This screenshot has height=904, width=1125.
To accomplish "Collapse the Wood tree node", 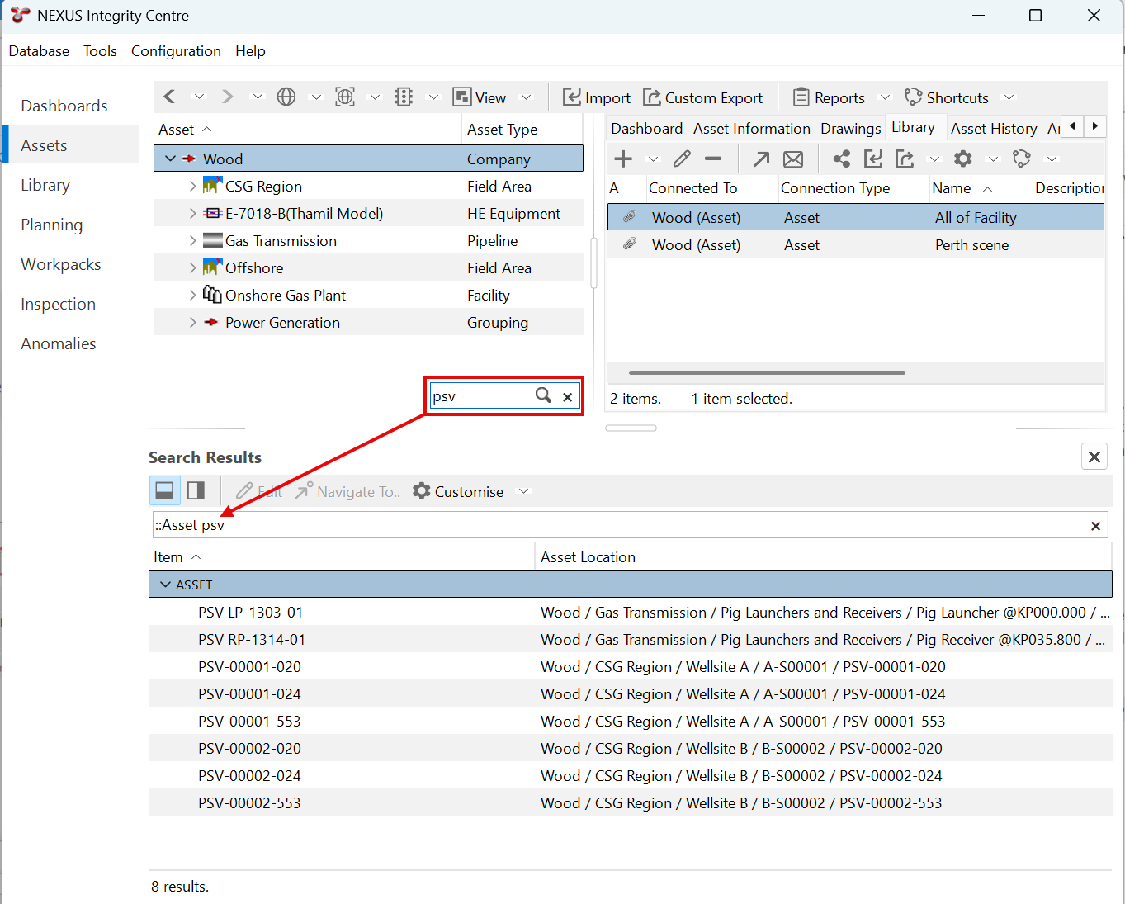I will click(170, 159).
